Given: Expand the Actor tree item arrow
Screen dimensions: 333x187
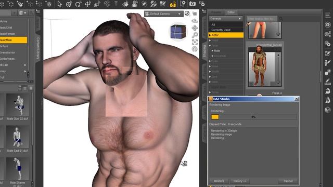Looking at the screenshot, I should (x=210, y=35).
